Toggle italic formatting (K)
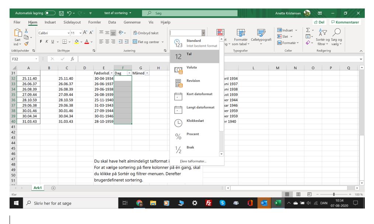 click(x=47, y=42)
